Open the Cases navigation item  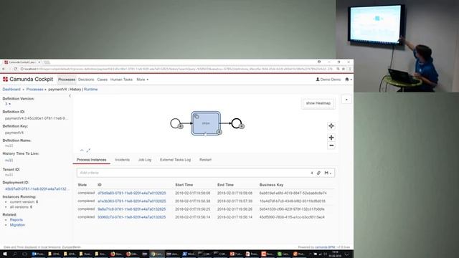102,80
